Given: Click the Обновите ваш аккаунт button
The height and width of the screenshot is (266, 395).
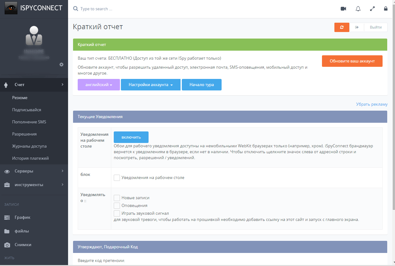Looking at the screenshot, I should click(x=352, y=61).
